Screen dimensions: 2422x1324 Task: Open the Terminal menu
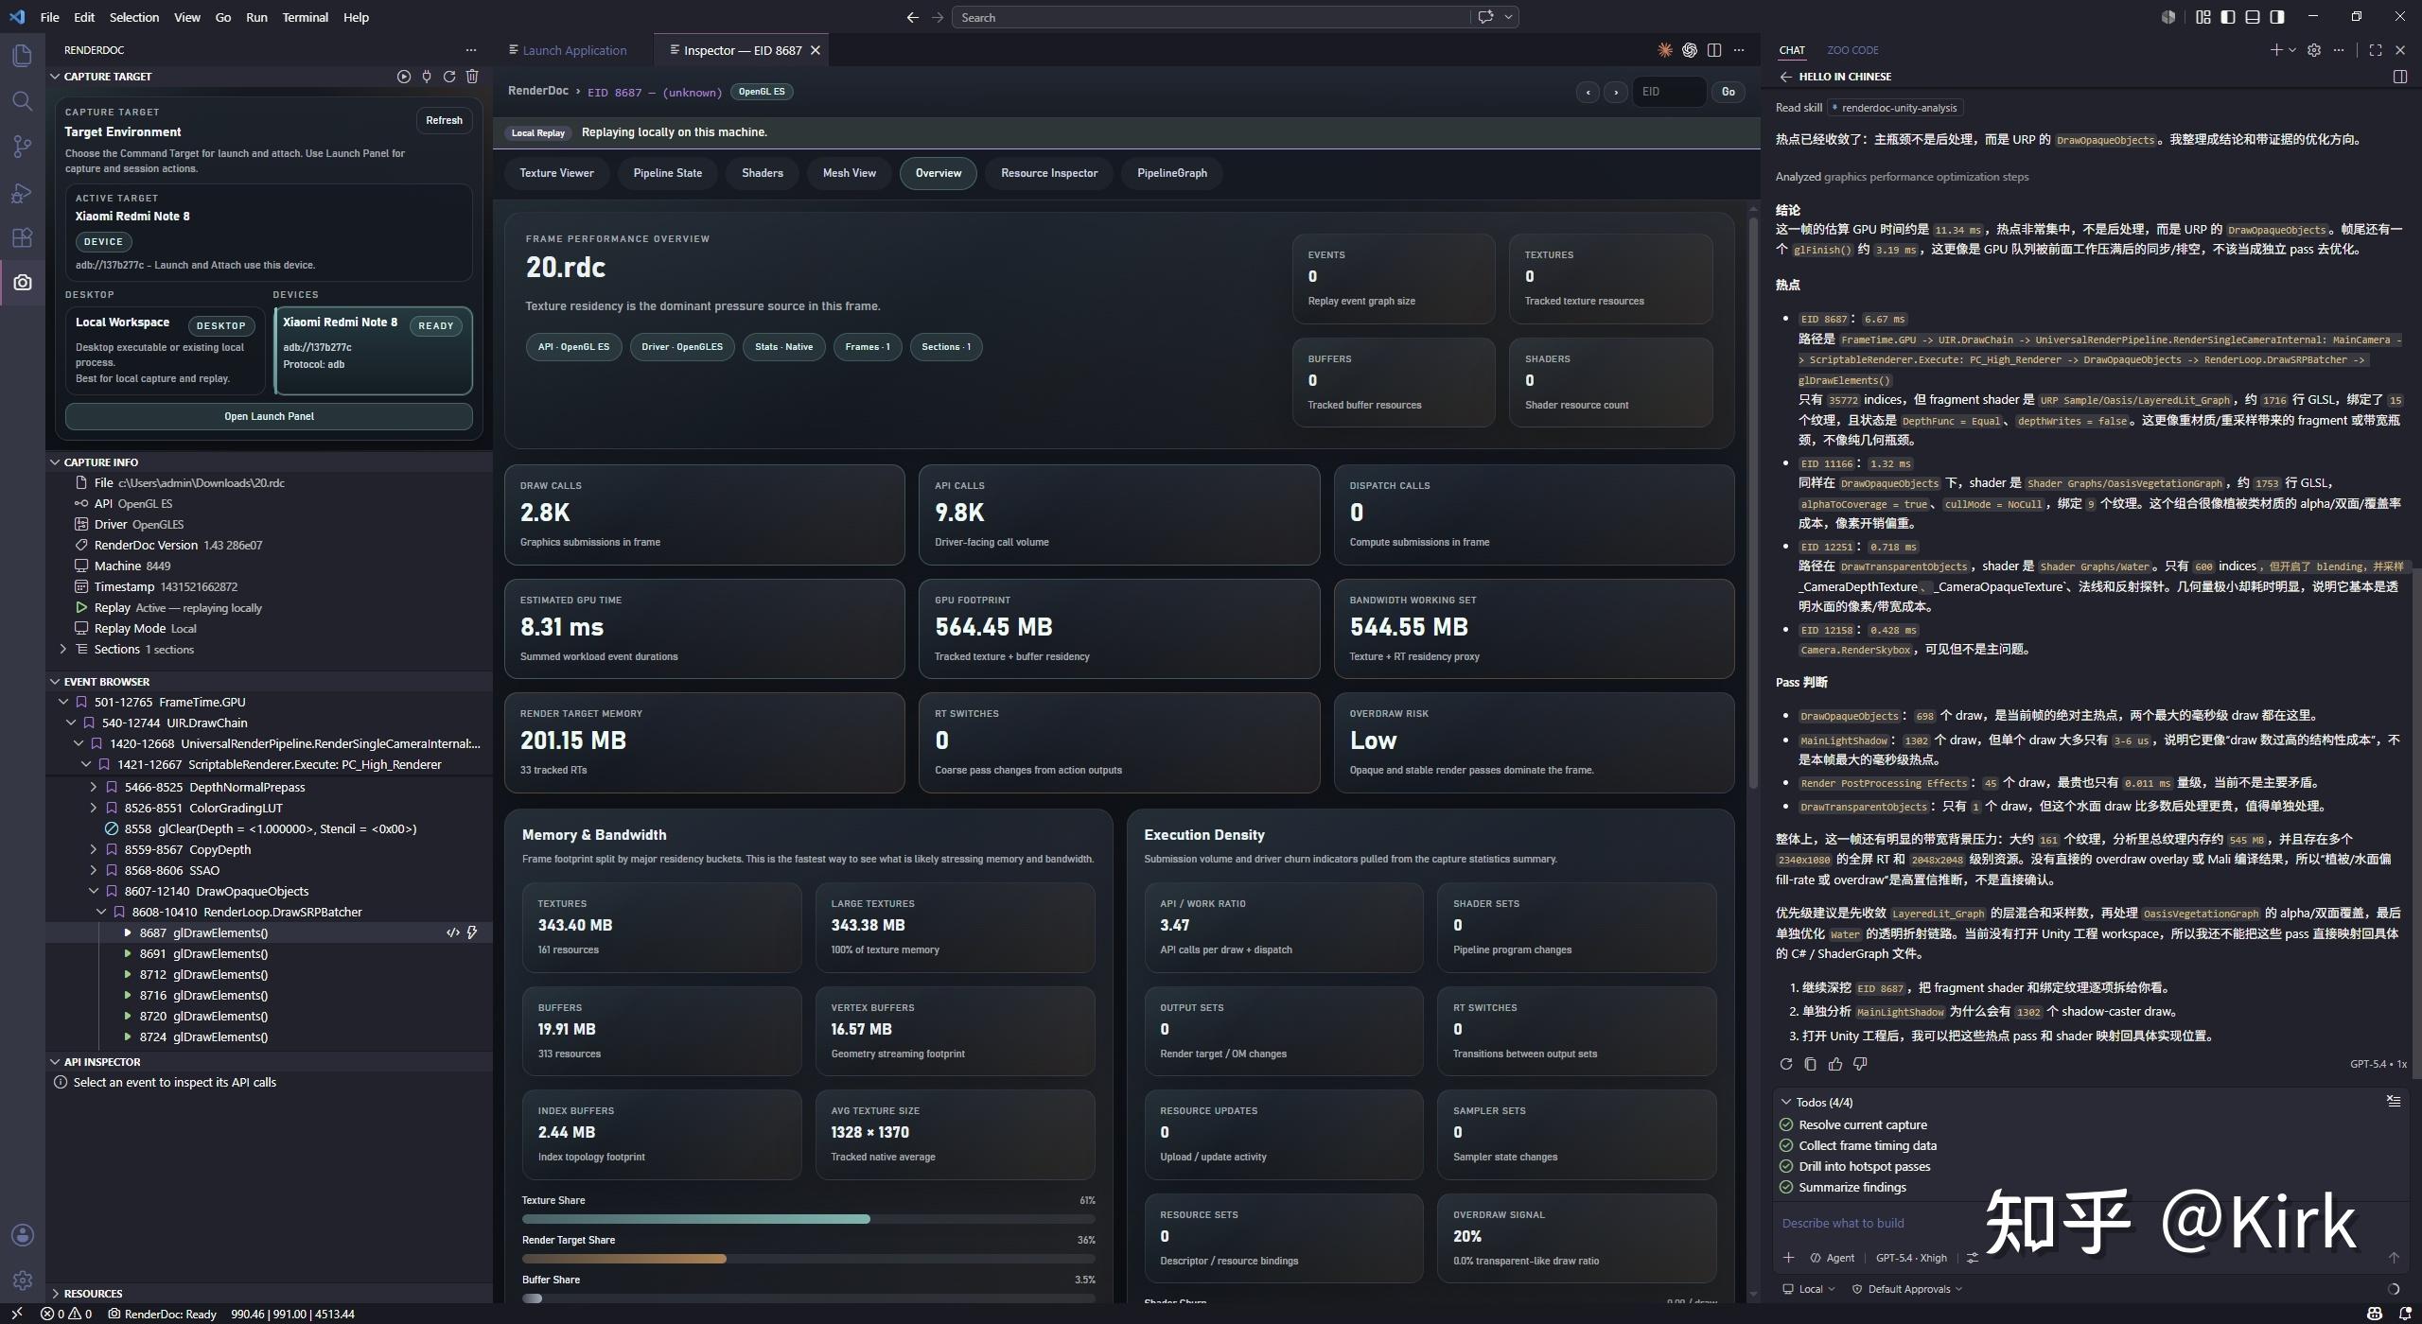[305, 17]
